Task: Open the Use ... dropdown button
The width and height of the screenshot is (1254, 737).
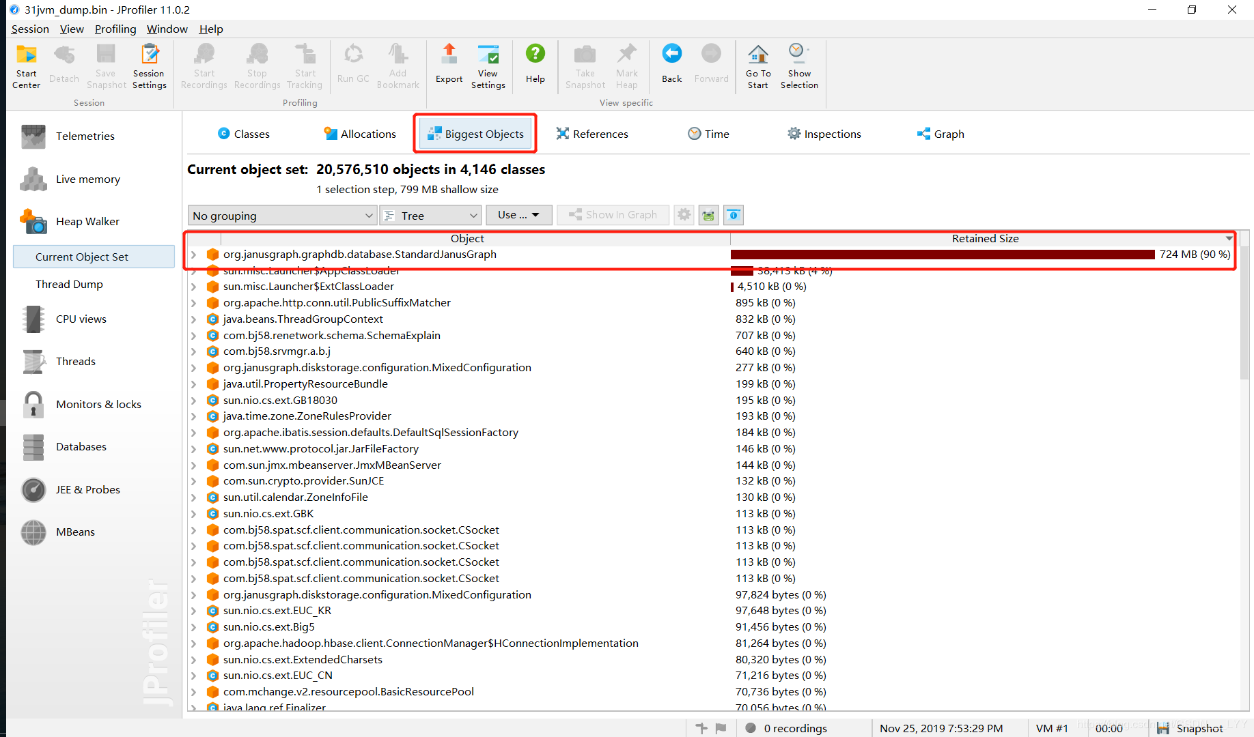Action: tap(518, 215)
